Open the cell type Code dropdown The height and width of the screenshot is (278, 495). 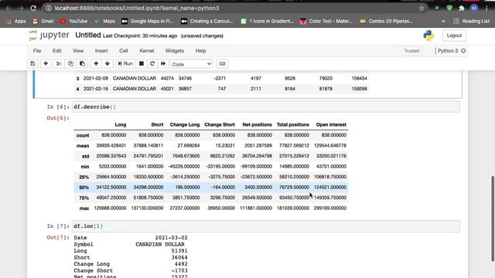point(191,64)
